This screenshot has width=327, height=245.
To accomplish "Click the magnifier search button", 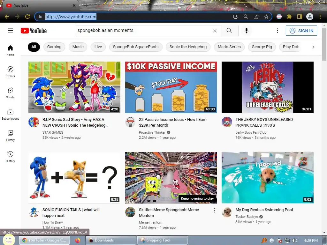I will 229,31.
